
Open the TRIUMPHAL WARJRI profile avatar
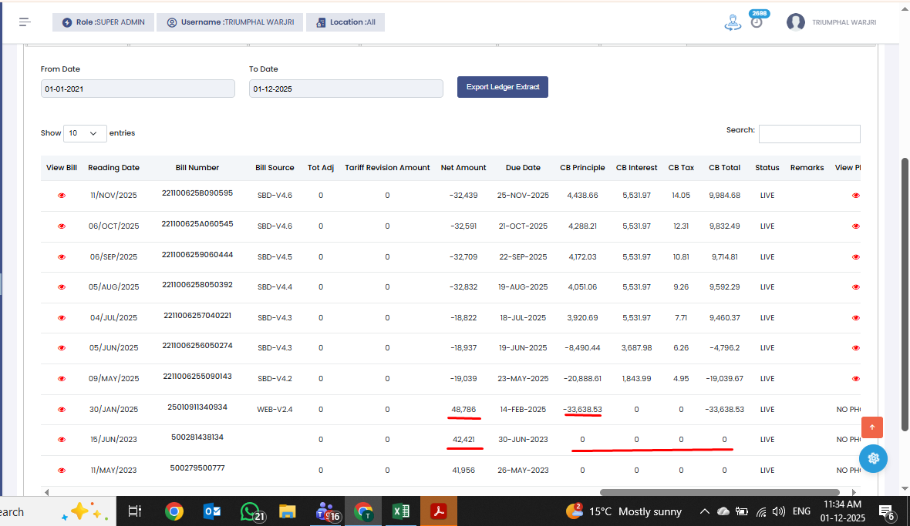[x=795, y=22]
